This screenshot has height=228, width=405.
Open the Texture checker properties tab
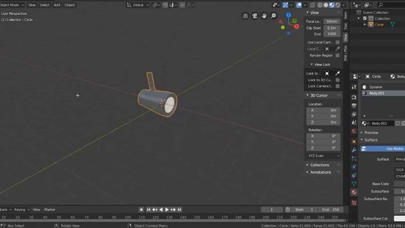[354, 203]
